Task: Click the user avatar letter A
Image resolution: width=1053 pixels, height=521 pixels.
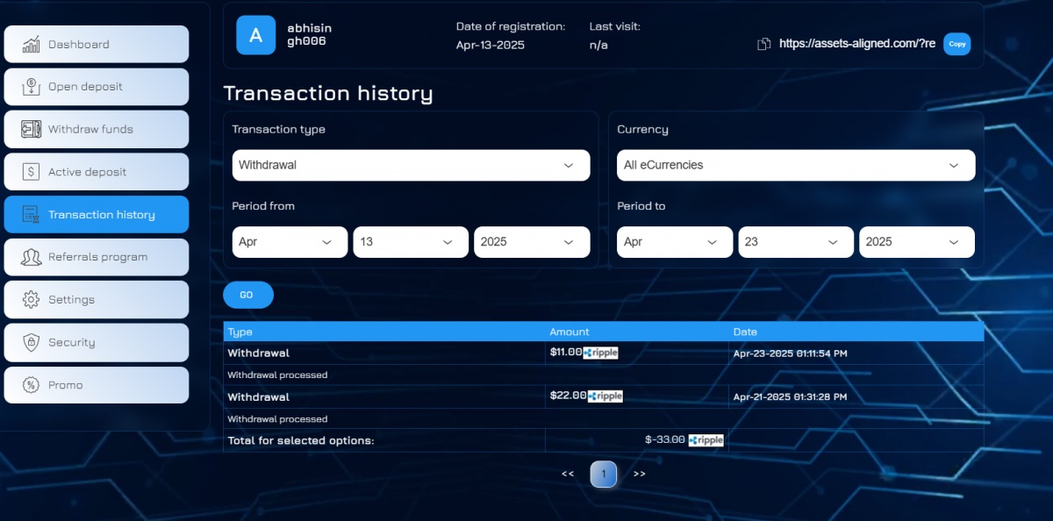Action: coord(256,35)
